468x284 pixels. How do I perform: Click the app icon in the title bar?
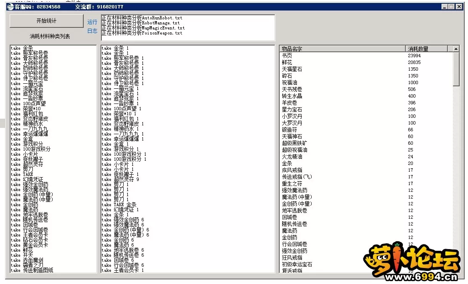[x=10, y=7]
